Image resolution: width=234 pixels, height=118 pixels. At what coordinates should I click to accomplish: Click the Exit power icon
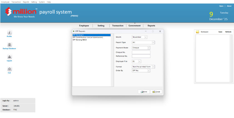[9, 69]
